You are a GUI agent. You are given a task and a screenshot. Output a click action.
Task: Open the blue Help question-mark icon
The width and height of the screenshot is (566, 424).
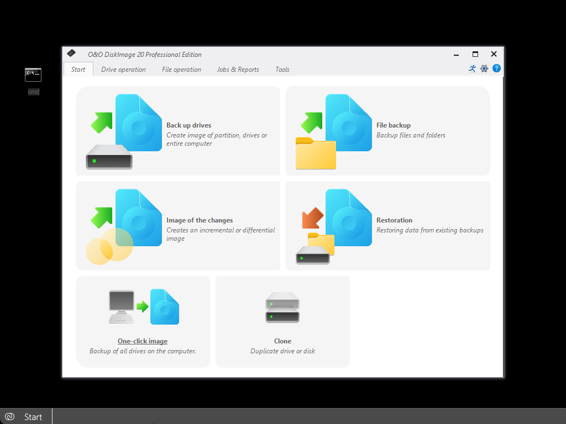point(497,68)
